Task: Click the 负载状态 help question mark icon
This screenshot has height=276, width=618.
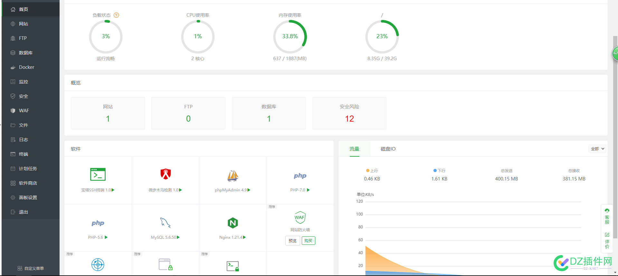Action: tap(117, 15)
